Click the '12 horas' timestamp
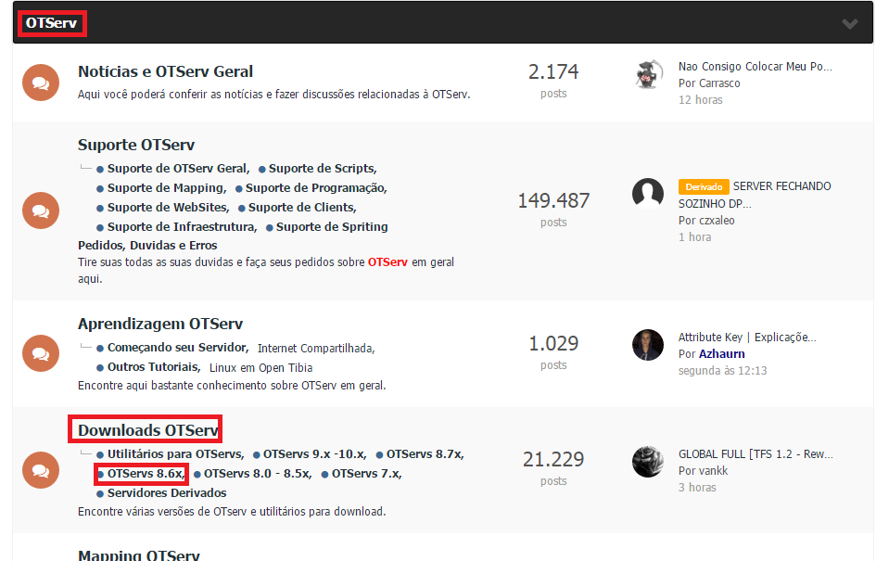 point(701,100)
